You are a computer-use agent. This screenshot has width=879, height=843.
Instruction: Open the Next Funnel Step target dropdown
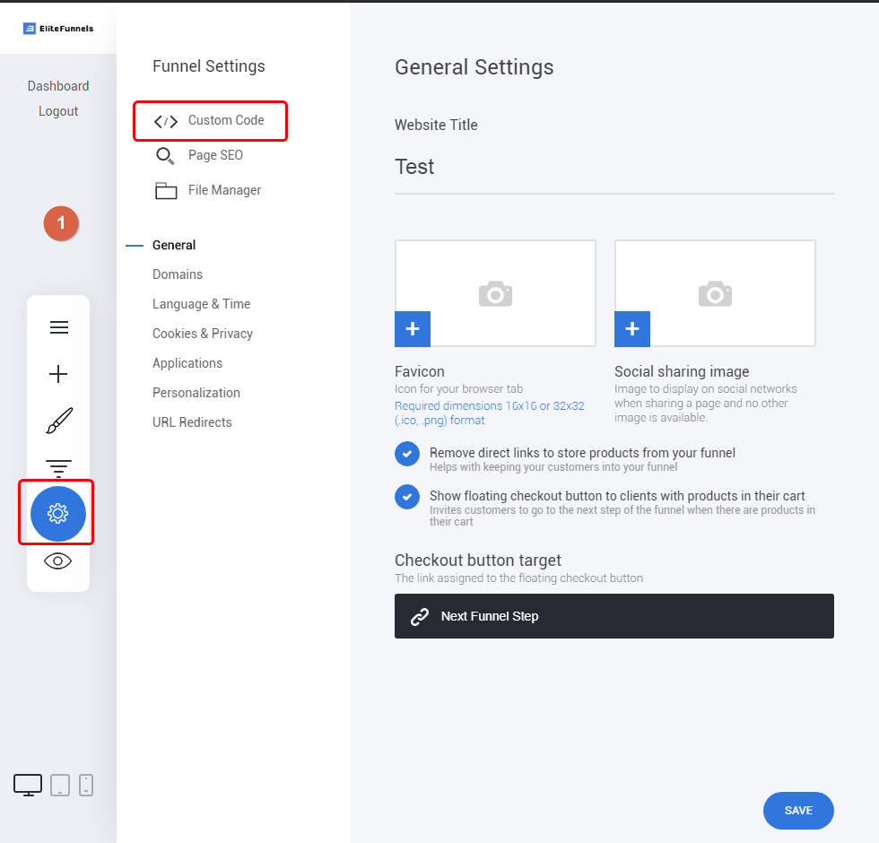[x=614, y=616]
